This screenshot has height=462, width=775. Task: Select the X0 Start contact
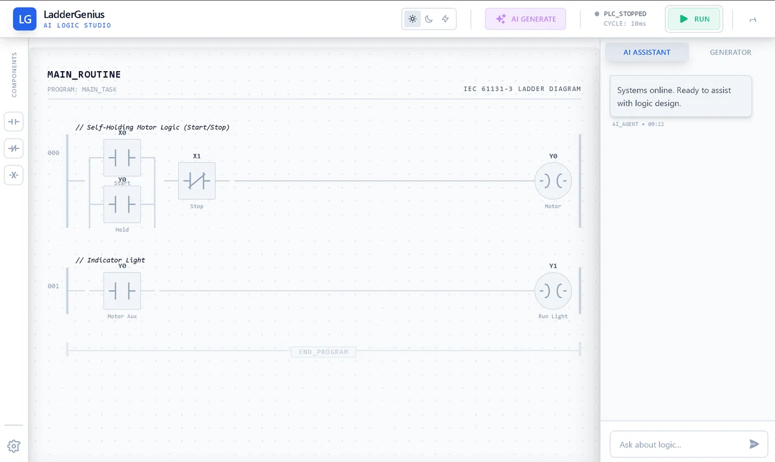coord(122,158)
